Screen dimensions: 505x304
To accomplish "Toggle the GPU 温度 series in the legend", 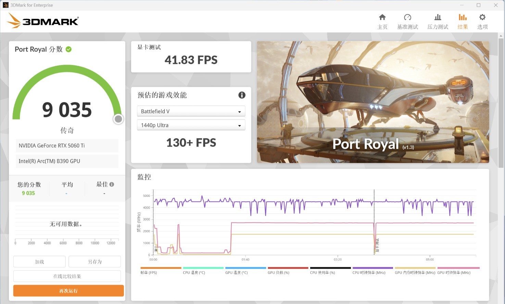I will 236,272.
